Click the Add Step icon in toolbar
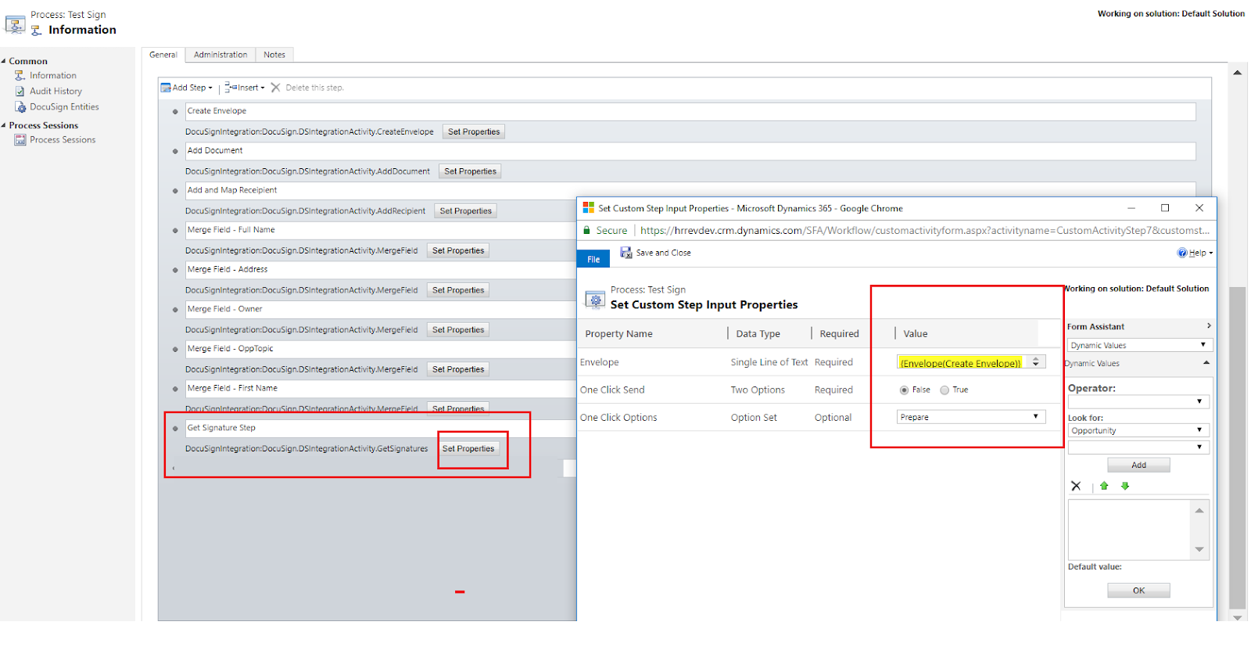The height and width of the screenshot is (654, 1251). click(x=166, y=88)
